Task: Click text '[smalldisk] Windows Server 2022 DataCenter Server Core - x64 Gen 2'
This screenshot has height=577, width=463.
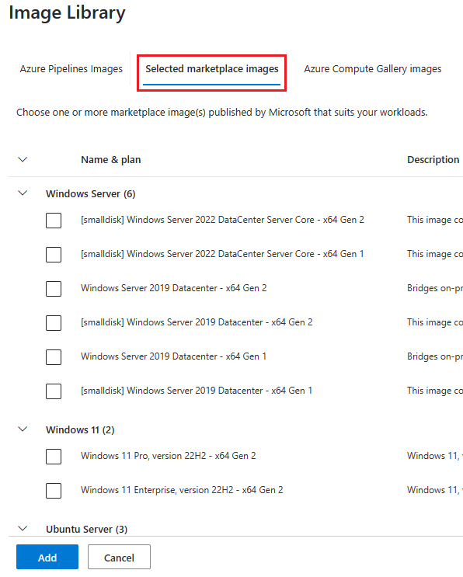Action: click(222, 220)
